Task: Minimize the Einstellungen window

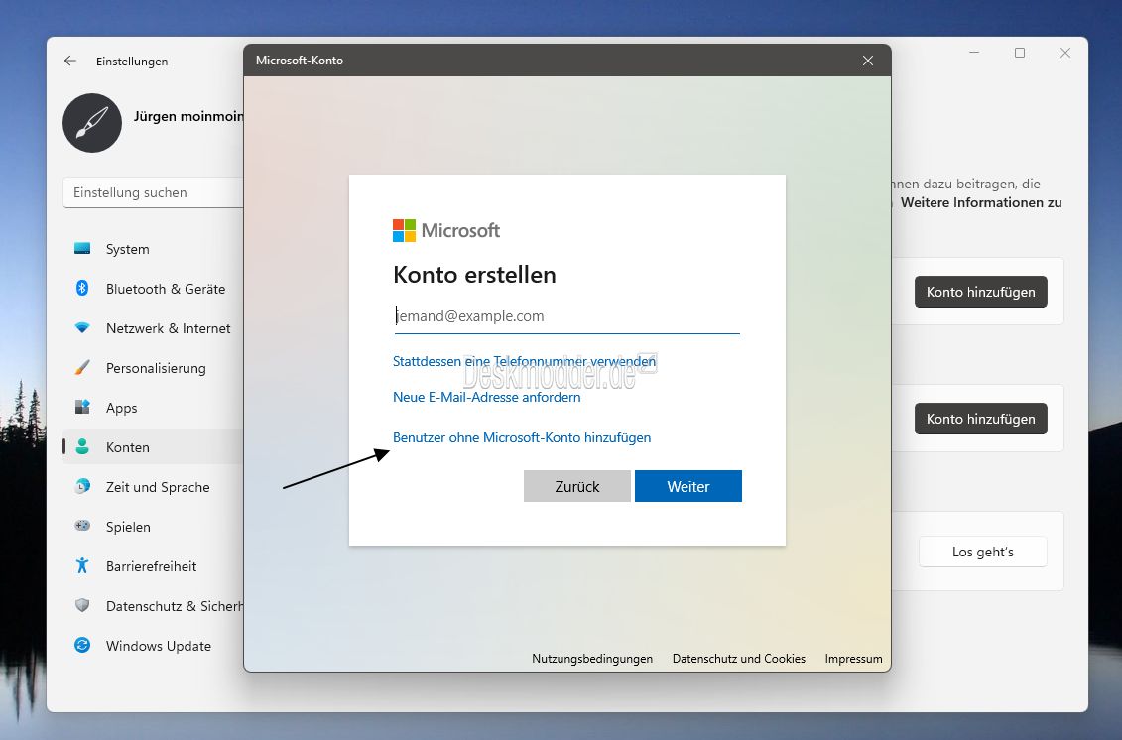Action: coord(974,53)
